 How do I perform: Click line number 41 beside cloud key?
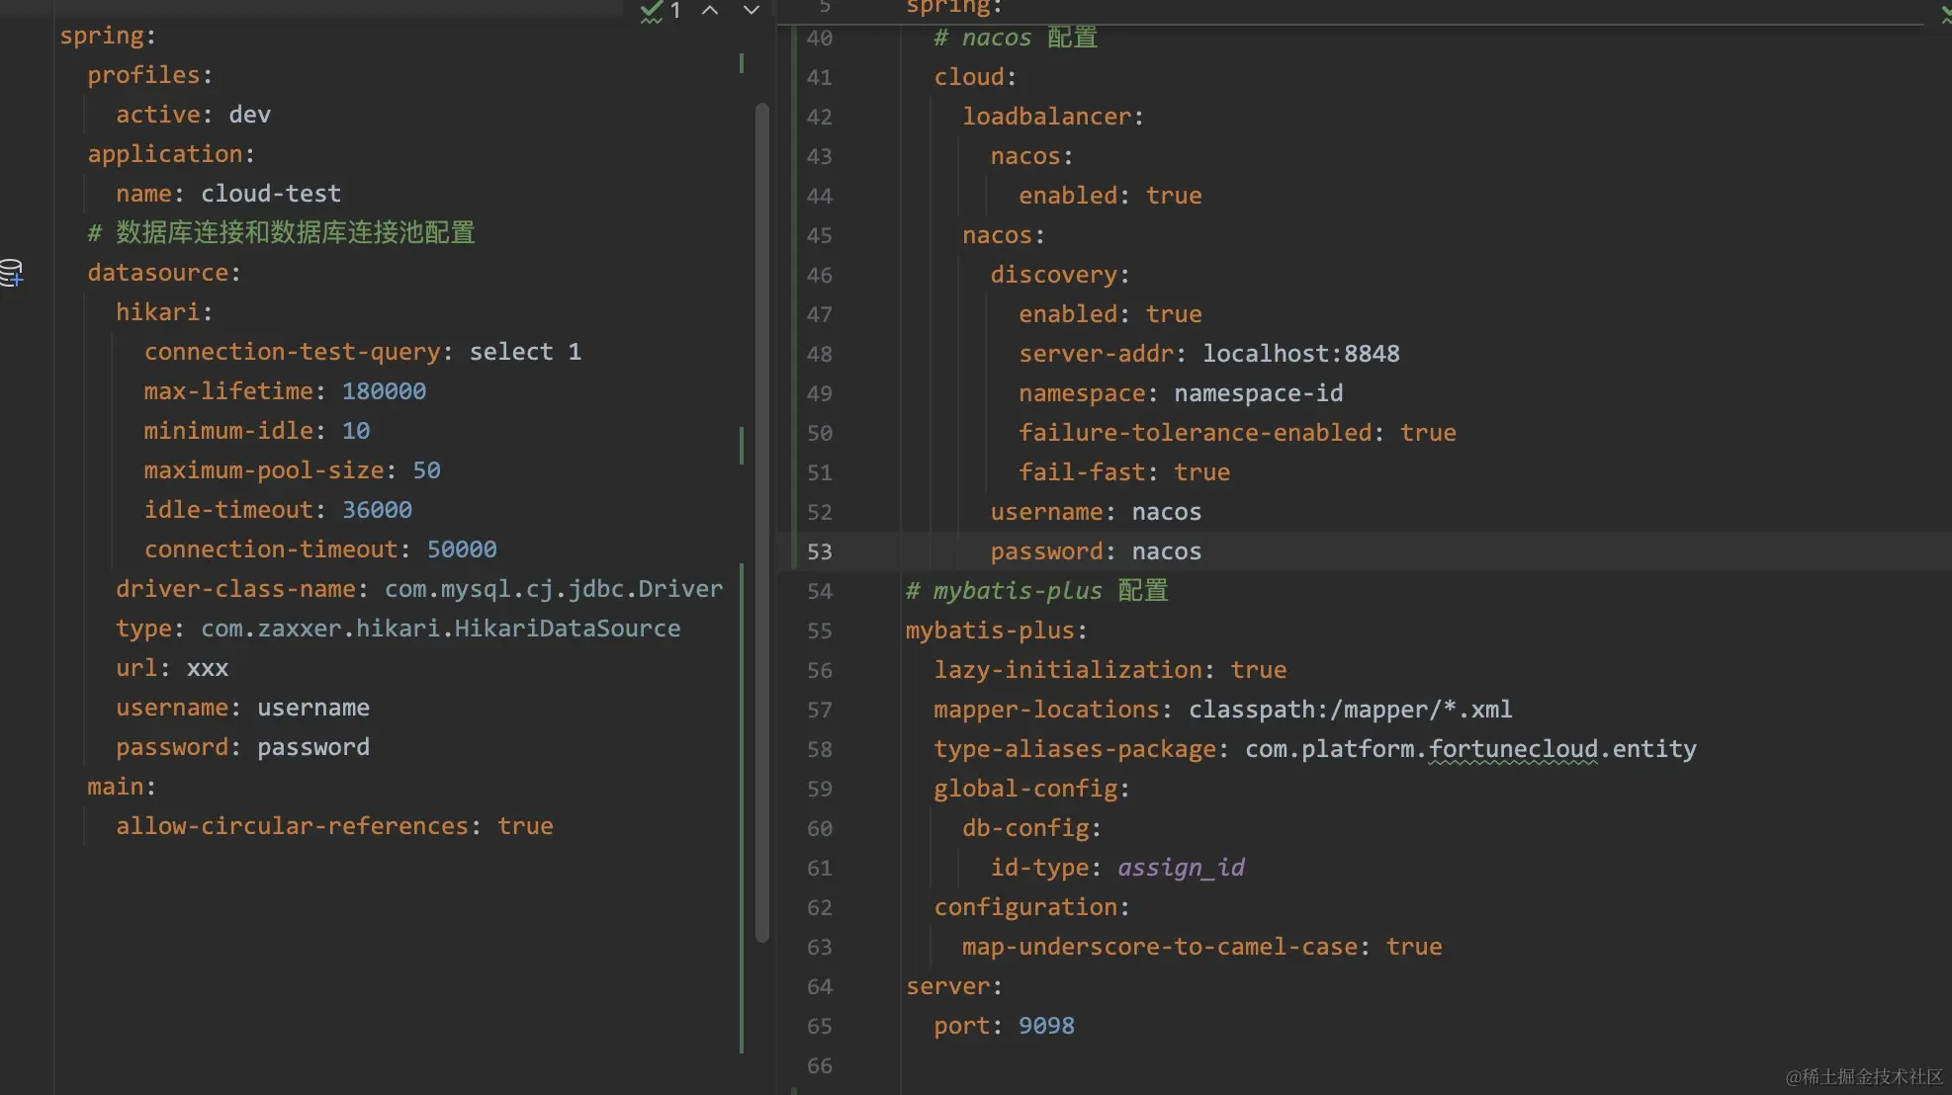tap(819, 77)
